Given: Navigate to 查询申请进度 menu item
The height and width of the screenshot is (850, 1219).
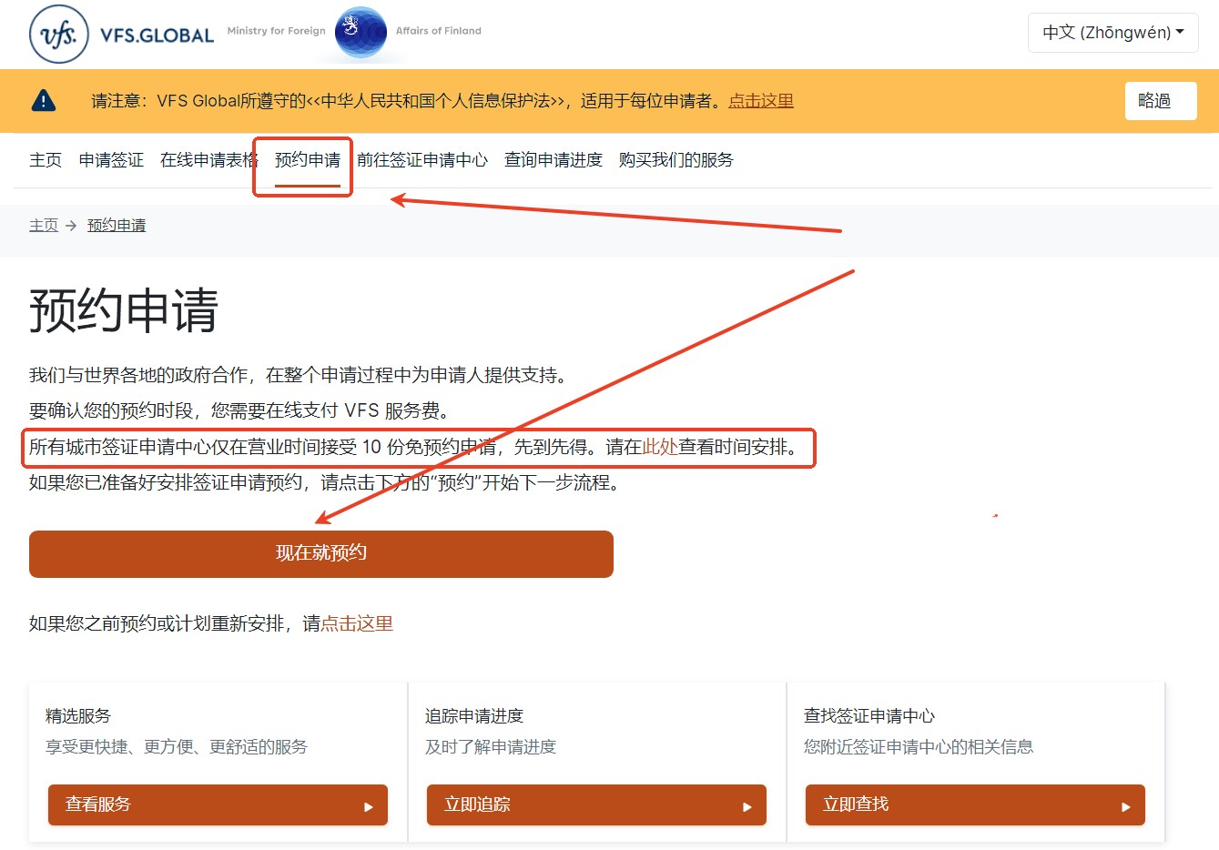Looking at the screenshot, I should coord(554,160).
